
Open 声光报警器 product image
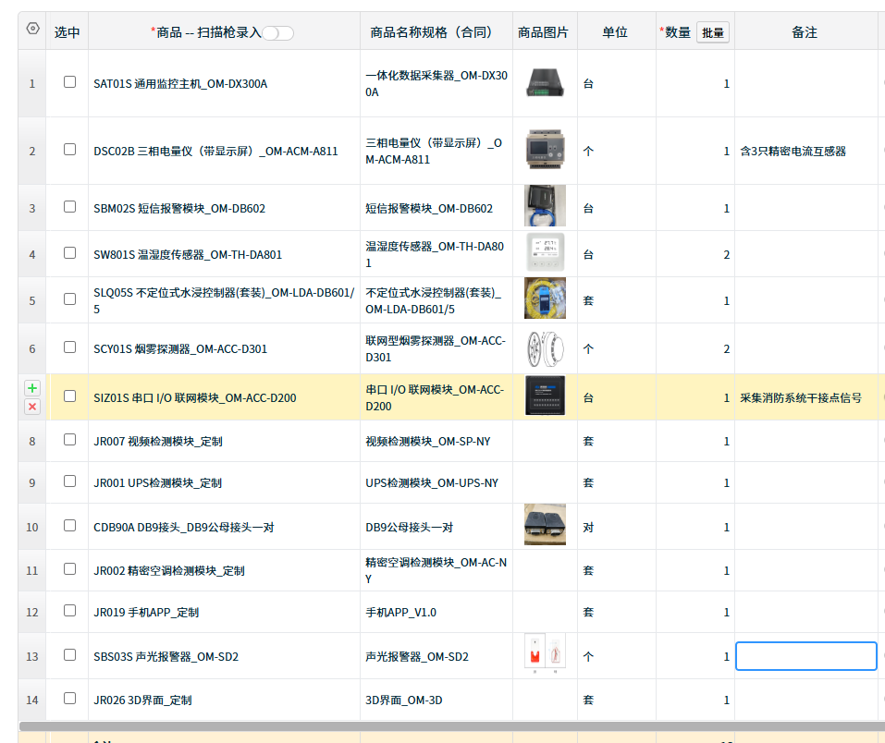[545, 655]
